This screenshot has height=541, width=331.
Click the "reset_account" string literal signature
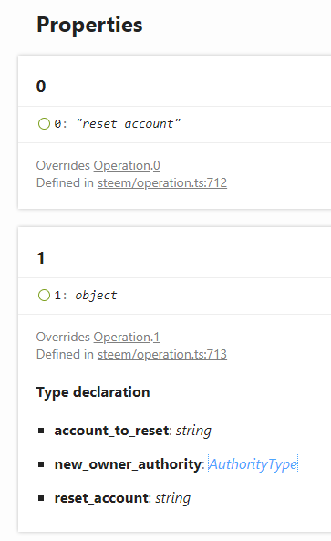(x=129, y=123)
